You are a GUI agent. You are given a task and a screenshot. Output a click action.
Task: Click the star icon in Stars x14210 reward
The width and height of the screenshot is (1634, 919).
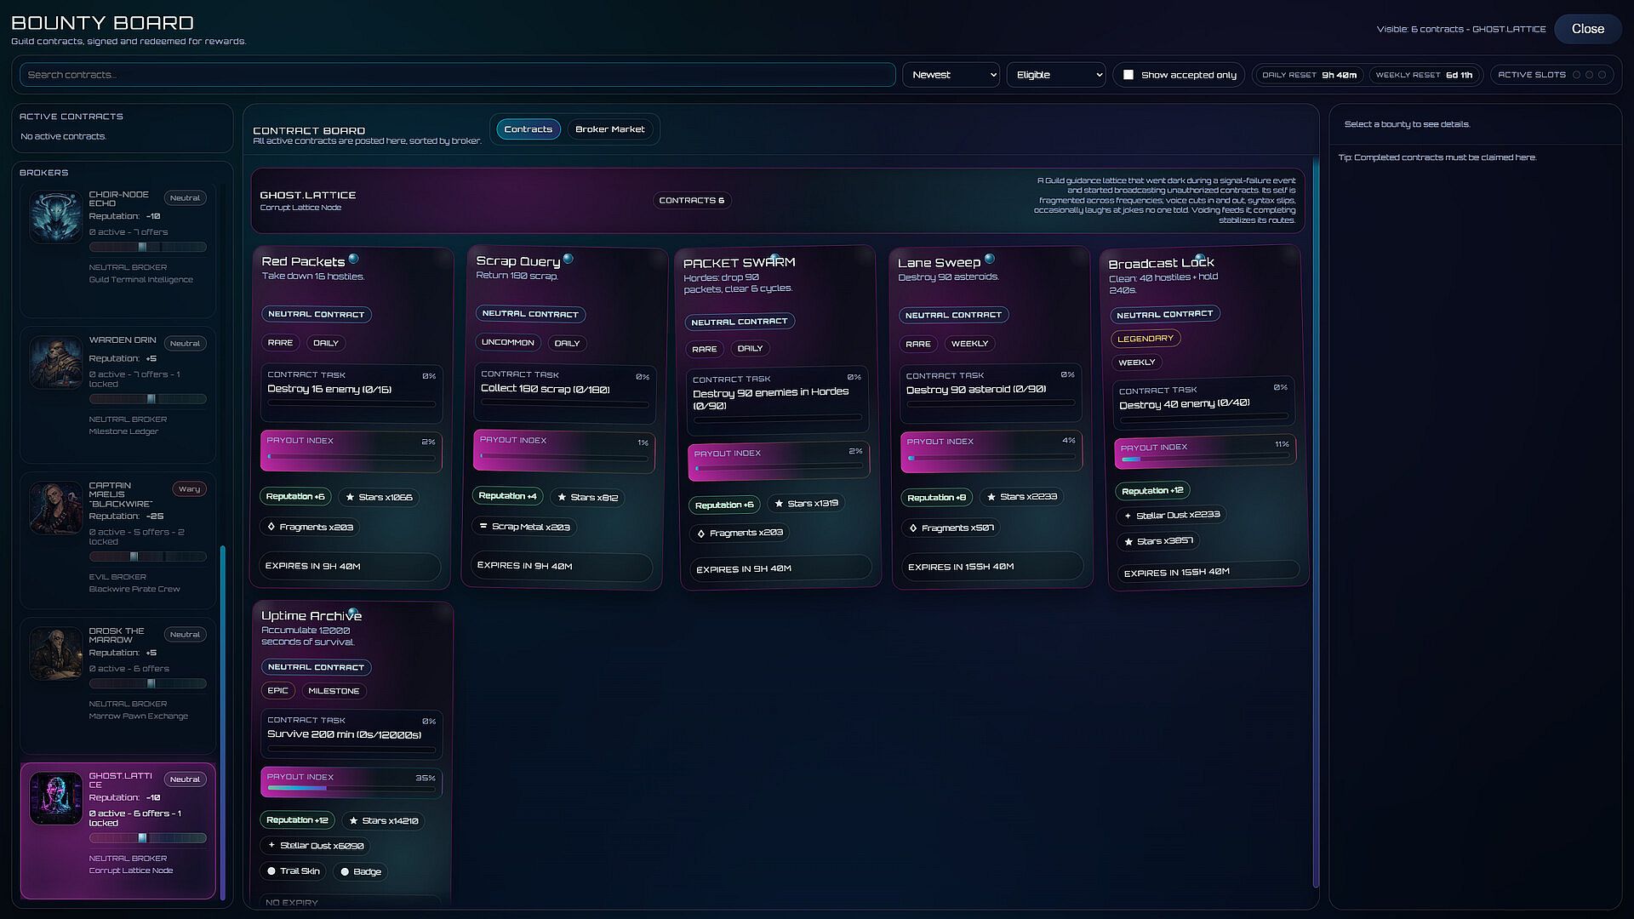[x=353, y=821]
